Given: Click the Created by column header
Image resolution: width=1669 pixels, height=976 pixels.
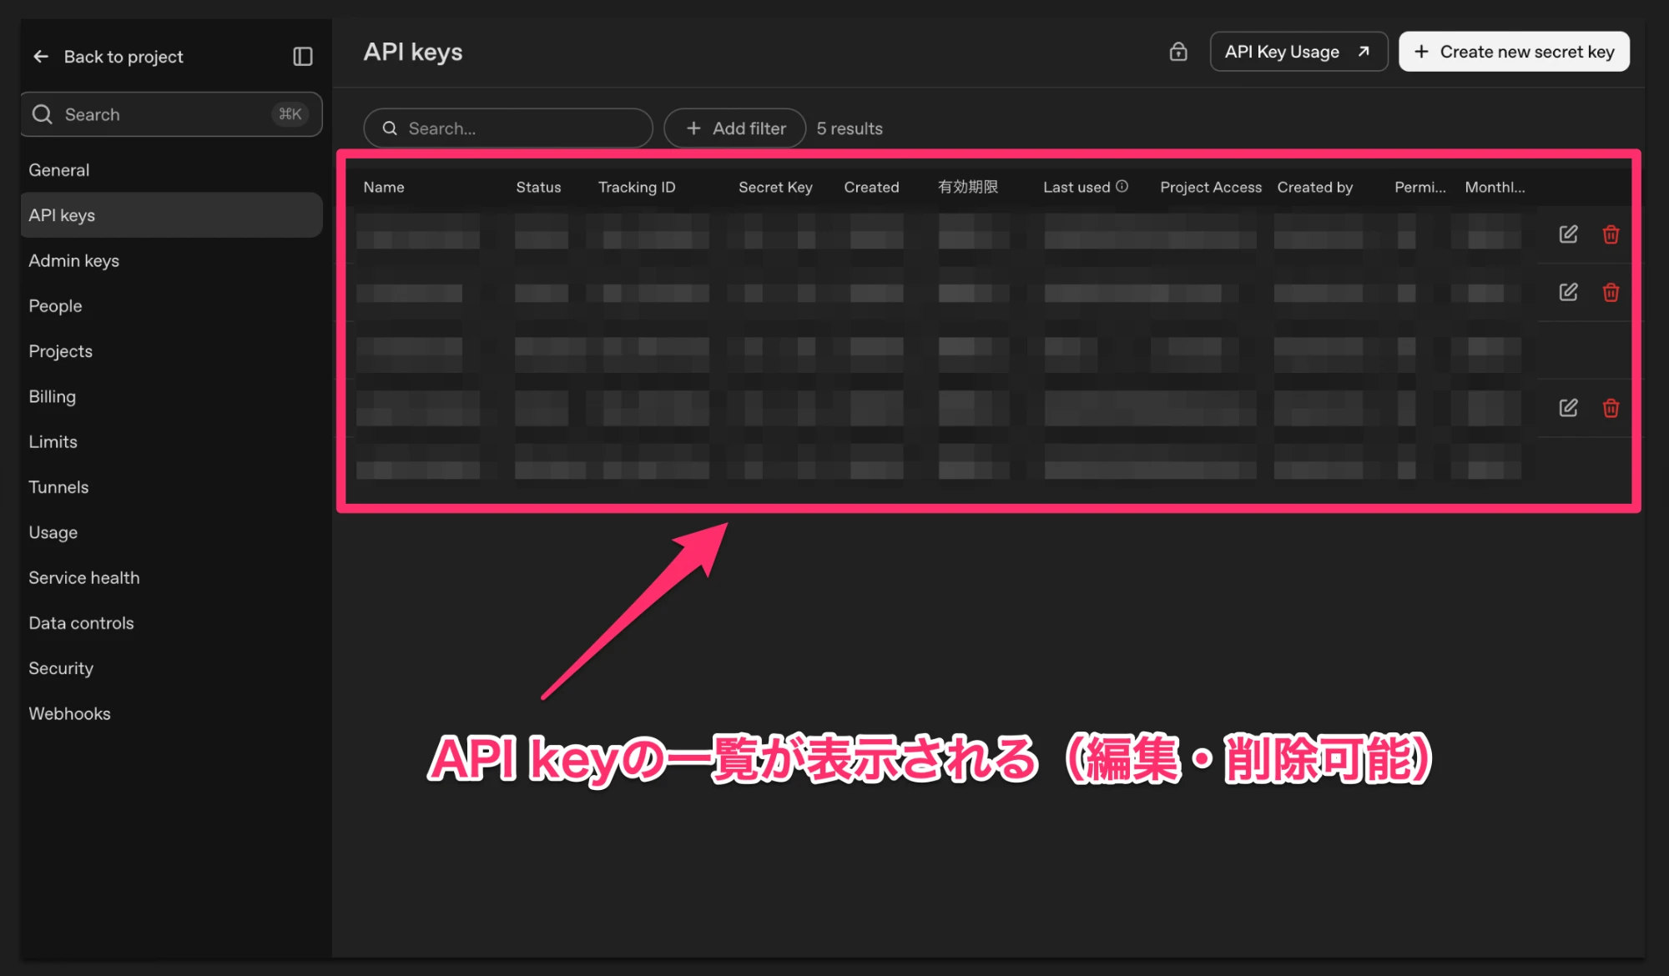Looking at the screenshot, I should pyautogui.click(x=1314, y=187).
